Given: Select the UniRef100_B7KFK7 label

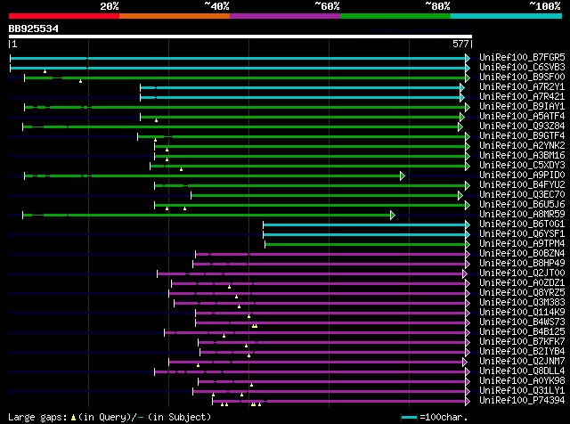Looking at the screenshot, I should (522, 342).
